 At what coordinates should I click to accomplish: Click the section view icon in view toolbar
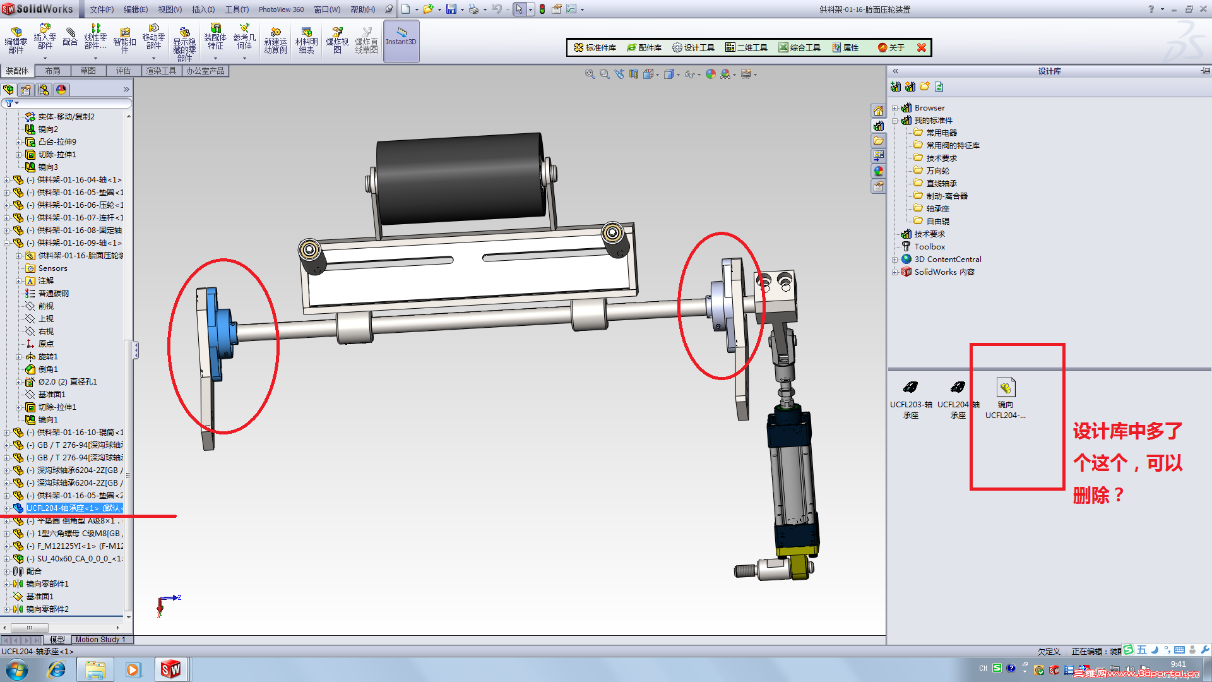pyautogui.click(x=634, y=74)
